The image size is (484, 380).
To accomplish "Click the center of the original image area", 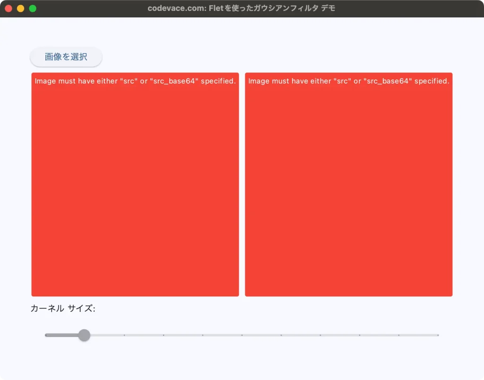I will pyautogui.click(x=135, y=184).
